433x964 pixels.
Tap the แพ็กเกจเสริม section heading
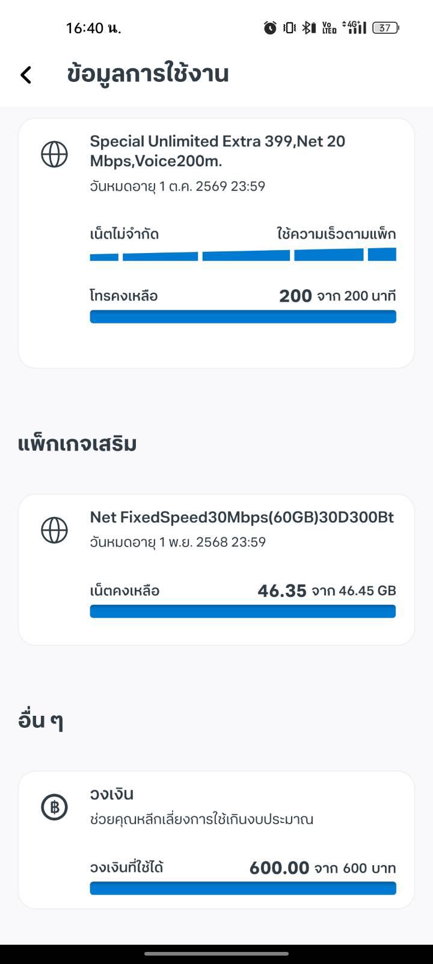(78, 444)
